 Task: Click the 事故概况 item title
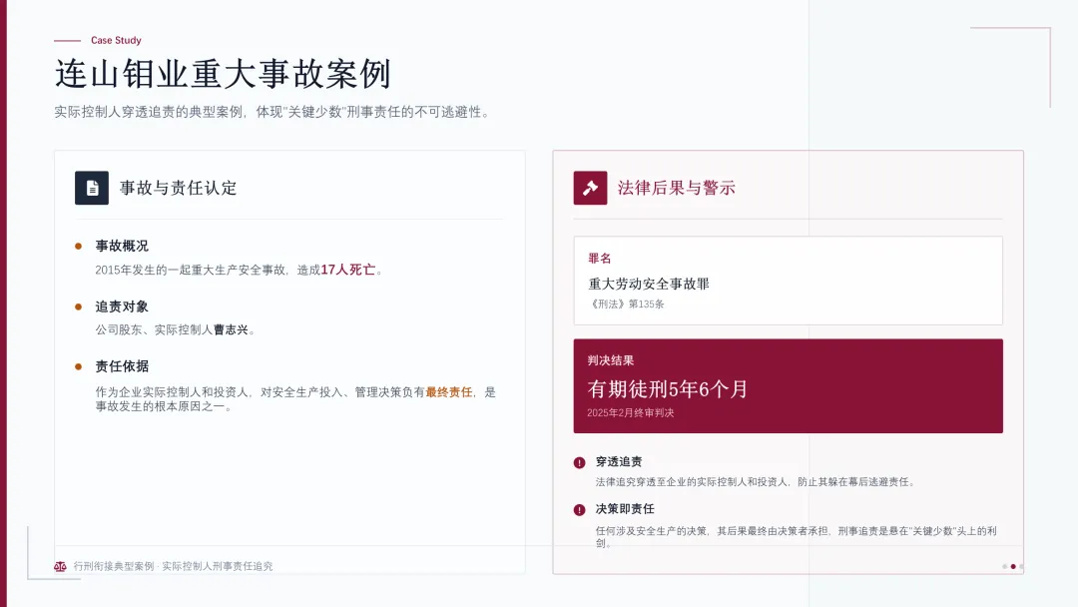pos(122,247)
